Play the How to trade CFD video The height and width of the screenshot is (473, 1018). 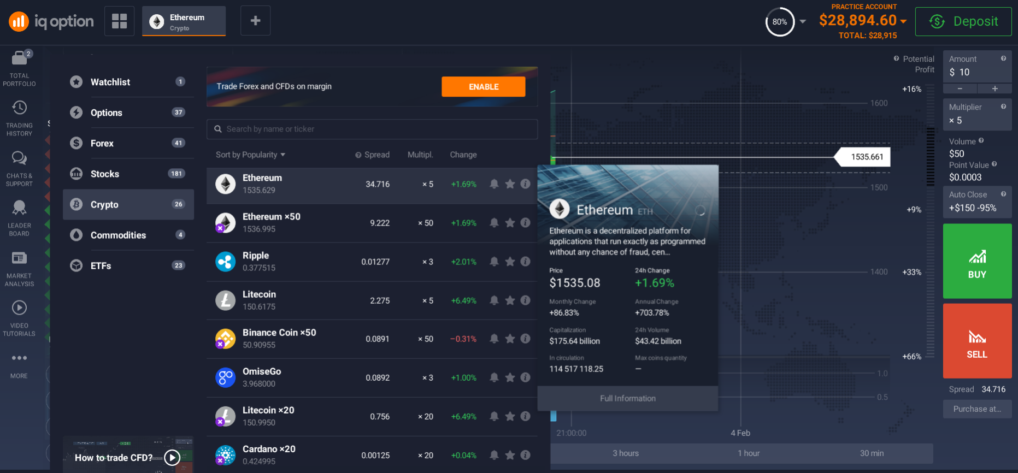coord(172,457)
